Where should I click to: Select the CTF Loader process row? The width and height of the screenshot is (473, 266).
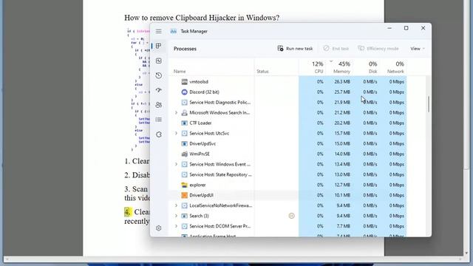[x=287, y=123]
